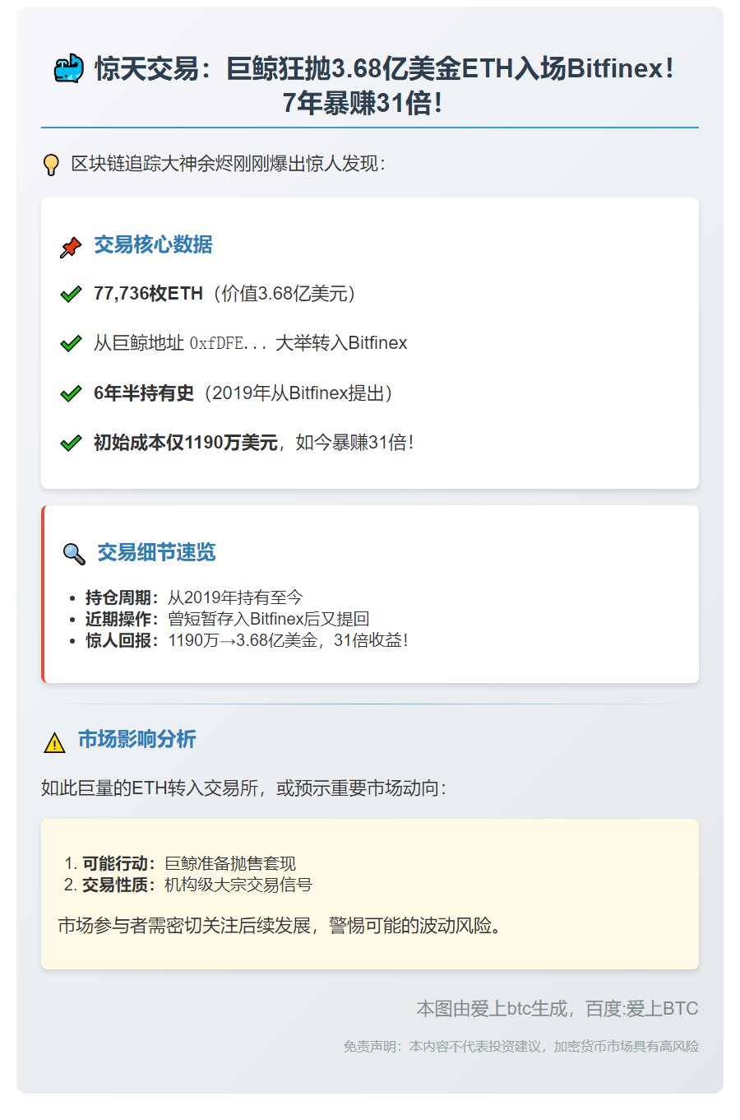Click the 近期操作 bullet item
Image resolution: width=740 pixels, height=1120 pixels.
point(227,619)
